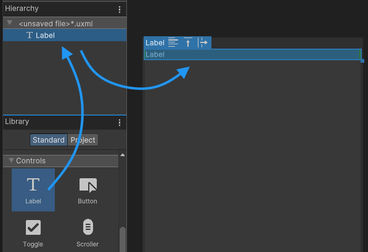Collapse the unsaved file uxml tree
The width and height of the screenshot is (368, 252).
[x=10, y=23]
